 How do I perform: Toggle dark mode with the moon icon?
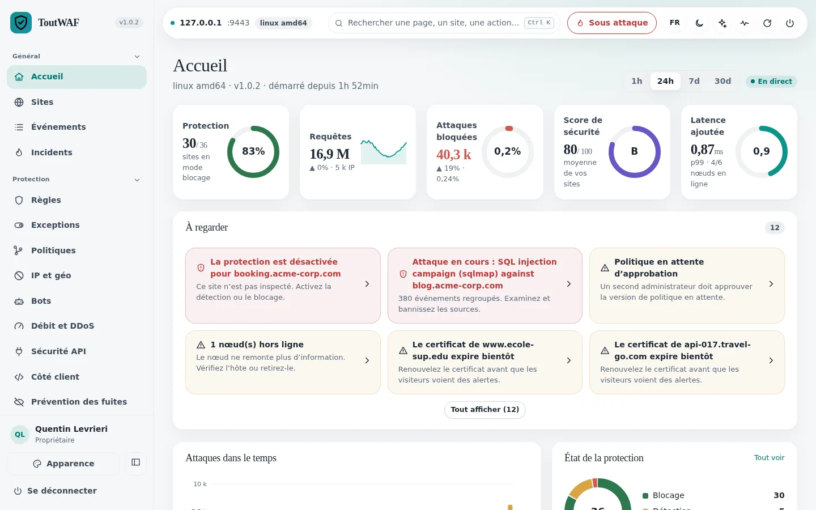tap(699, 23)
